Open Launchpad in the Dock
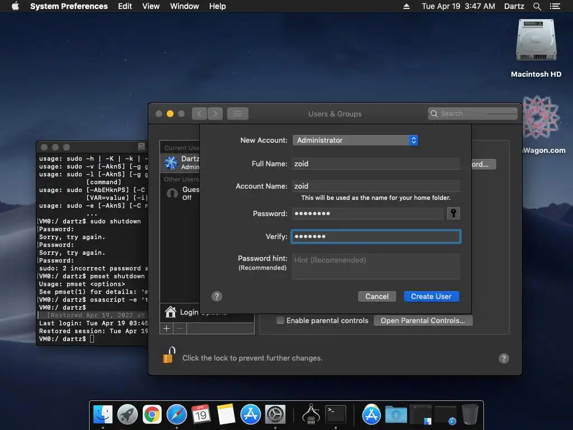This screenshot has width=573, height=430. click(128, 414)
